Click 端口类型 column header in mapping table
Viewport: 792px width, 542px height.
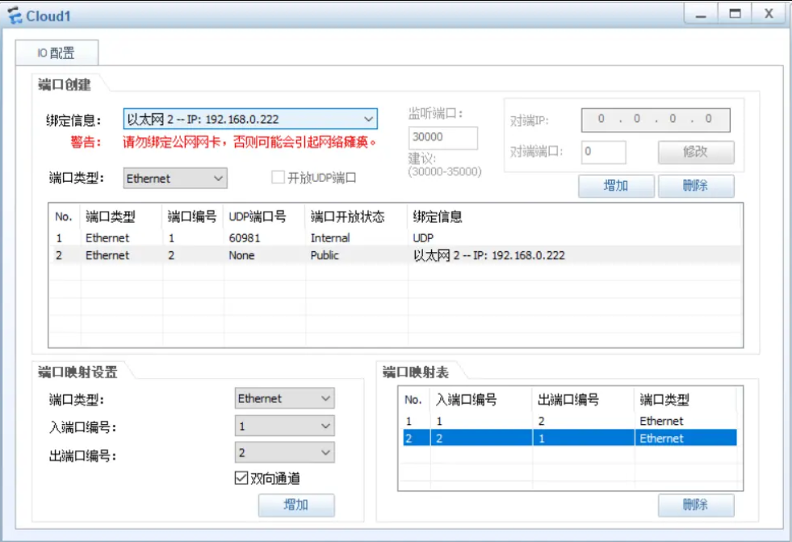(x=664, y=400)
